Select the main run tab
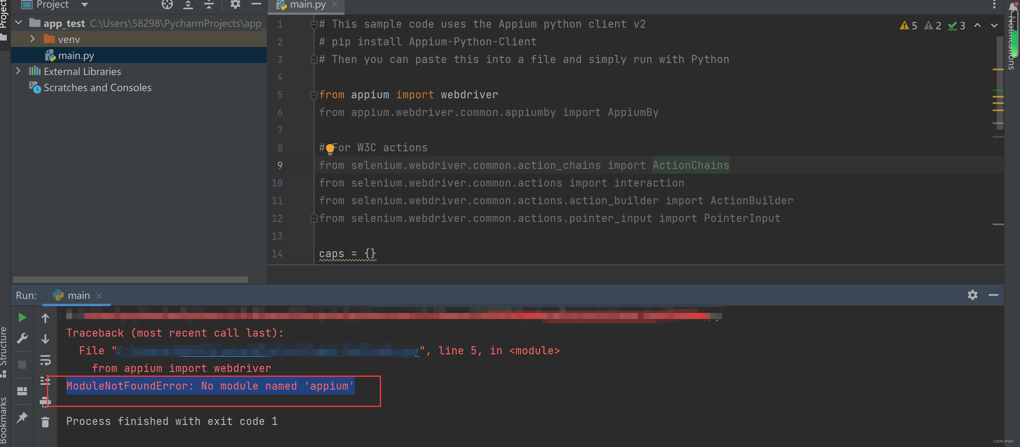This screenshot has height=447, width=1020. pos(78,296)
